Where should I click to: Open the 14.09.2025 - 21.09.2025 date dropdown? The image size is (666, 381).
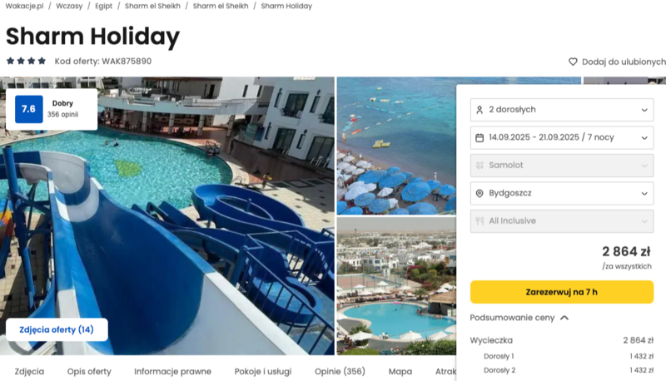coord(561,138)
